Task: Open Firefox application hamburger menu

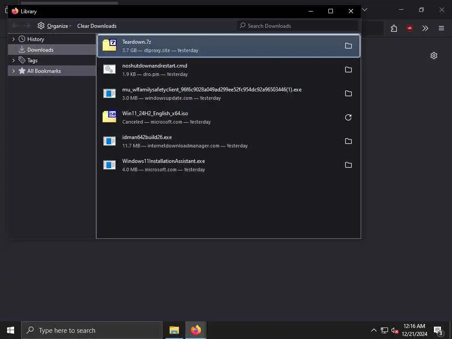Action: click(441, 28)
